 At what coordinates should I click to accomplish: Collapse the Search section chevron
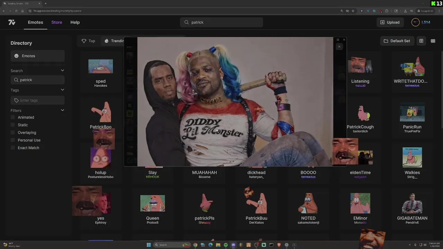(x=62, y=71)
